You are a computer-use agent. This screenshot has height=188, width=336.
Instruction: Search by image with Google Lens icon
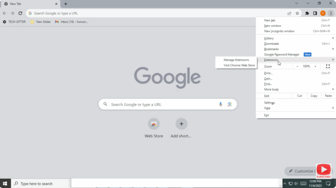(229, 104)
